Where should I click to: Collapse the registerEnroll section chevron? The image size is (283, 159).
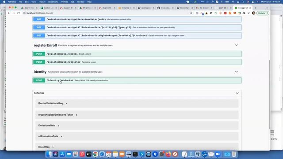[236, 45]
